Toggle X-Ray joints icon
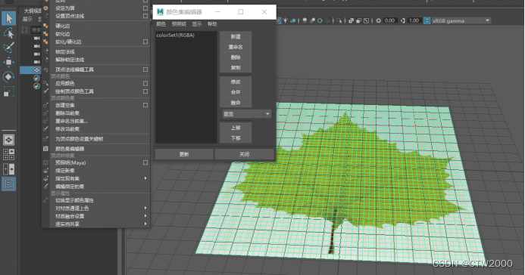This screenshot has height=275, width=525. coord(367,20)
